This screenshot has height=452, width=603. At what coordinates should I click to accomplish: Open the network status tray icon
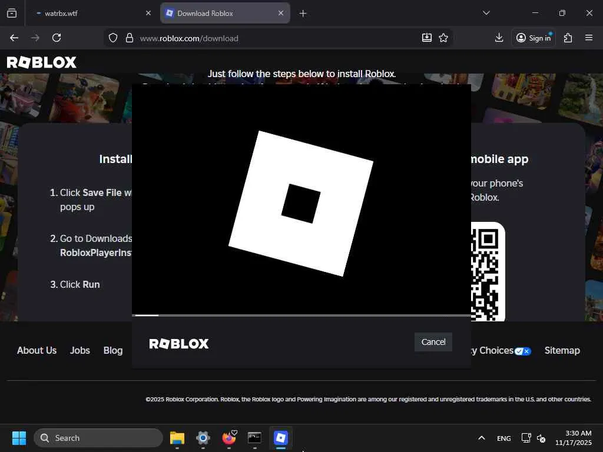click(x=526, y=438)
